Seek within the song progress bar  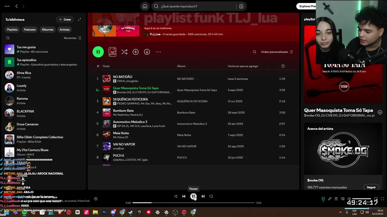pos(193,203)
